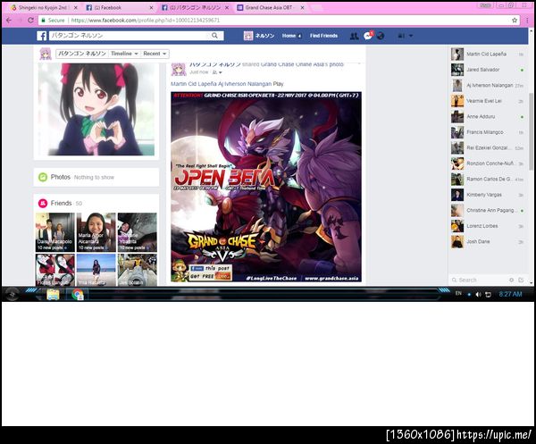This screenshot has height=444, width=536.
Task: Click Find Friends link
Action: 323,36
